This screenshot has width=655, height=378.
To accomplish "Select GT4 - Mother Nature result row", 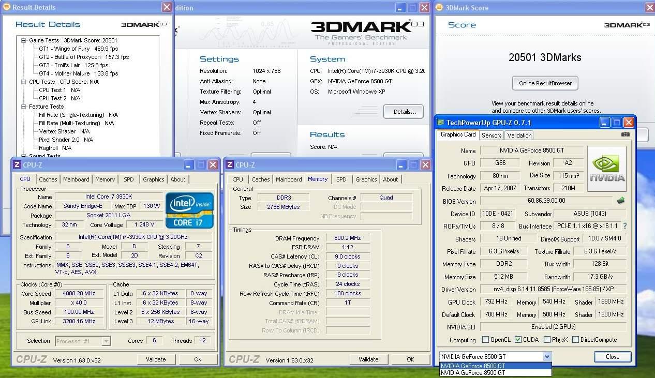I will 78,73.
